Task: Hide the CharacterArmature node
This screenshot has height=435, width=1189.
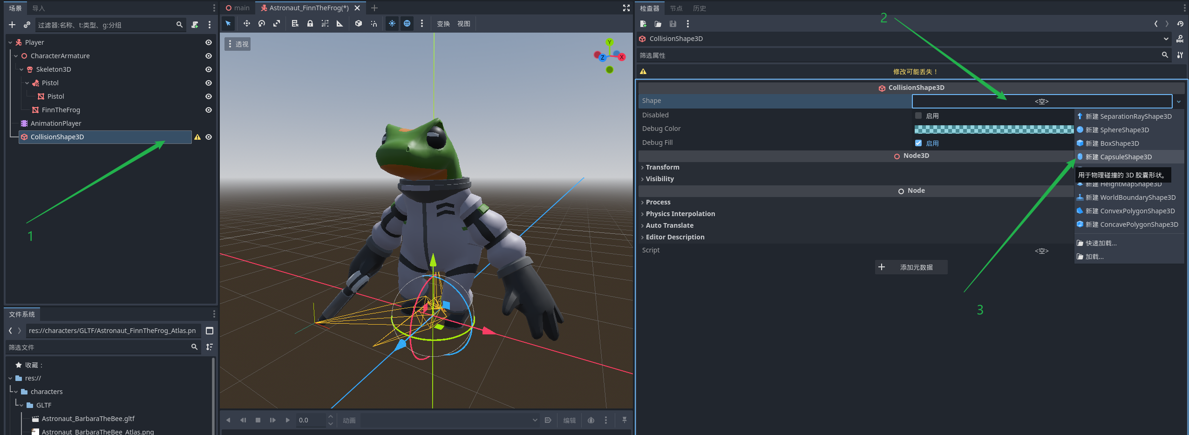Action: tap(209, 56)
